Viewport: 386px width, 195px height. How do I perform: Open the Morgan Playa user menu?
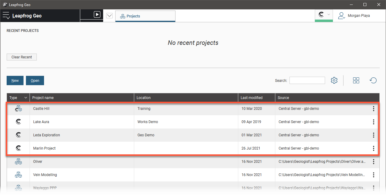pos(354,16)
